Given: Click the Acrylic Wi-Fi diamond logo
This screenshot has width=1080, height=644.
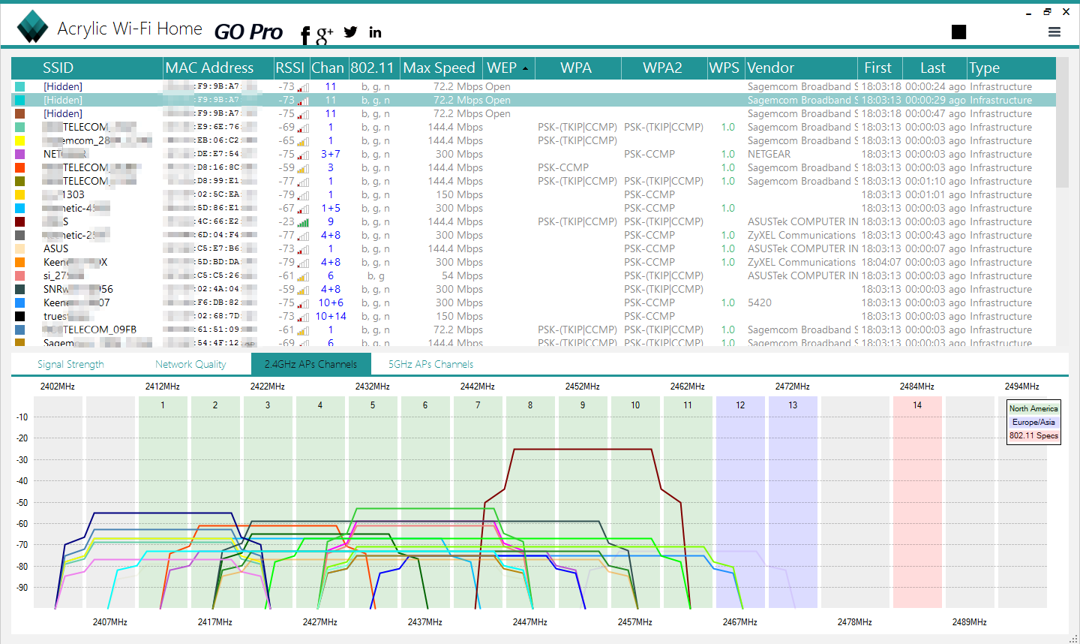Looking at the screenshot, I should tap(32, 27).
